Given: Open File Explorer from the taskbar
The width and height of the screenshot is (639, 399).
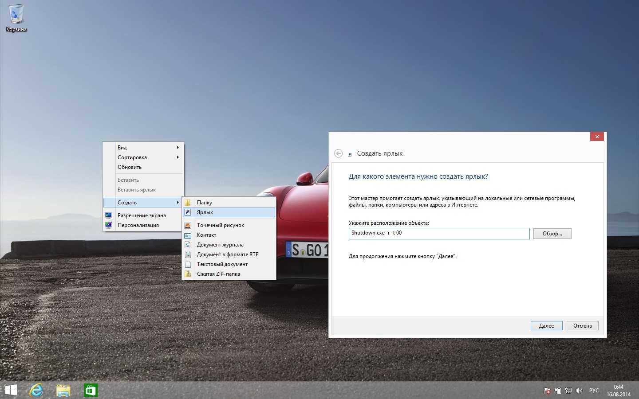Looking at the screenshot, I should (x=63, y=390).
